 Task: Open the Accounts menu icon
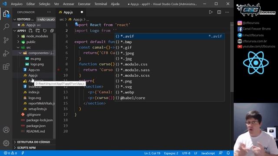6,130
